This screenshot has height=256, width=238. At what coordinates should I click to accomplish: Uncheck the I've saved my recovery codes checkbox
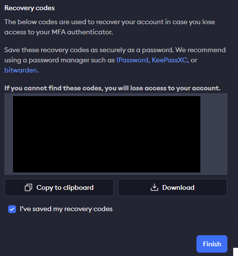point(12,209)
